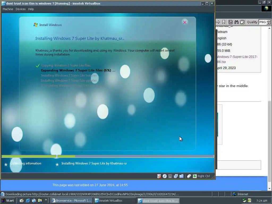Click the VirtualBox icon in window title bar
Screen dimensions: 272x204
[x=3, y=3]
